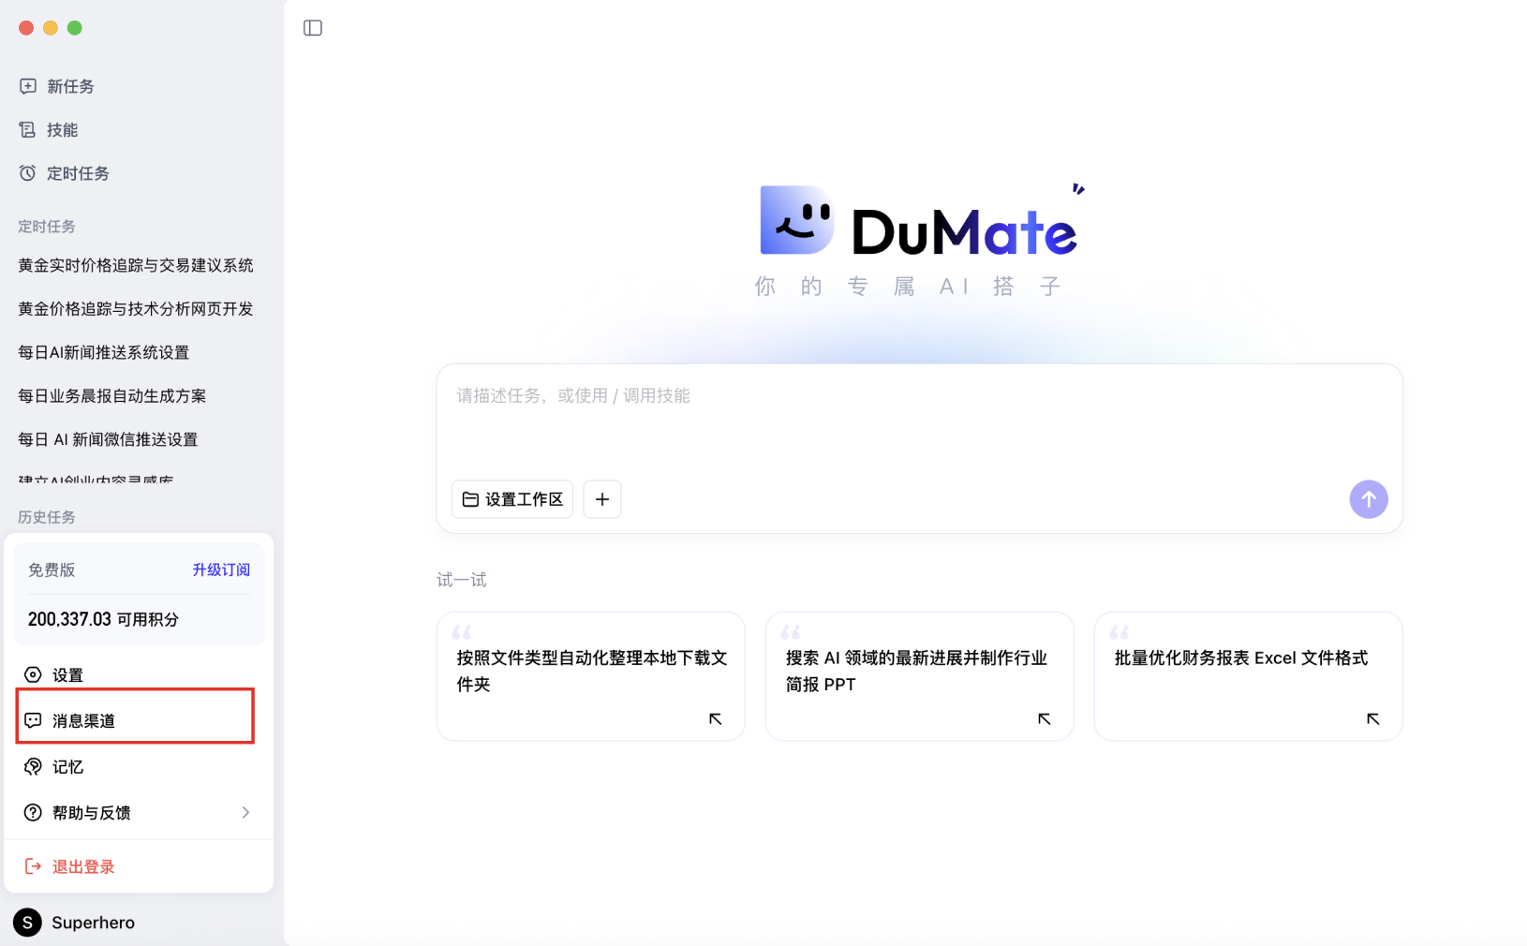Open the 搜索 AI 领域最新进展 suggestion card

pyautogui.click(x=919, y=671)
